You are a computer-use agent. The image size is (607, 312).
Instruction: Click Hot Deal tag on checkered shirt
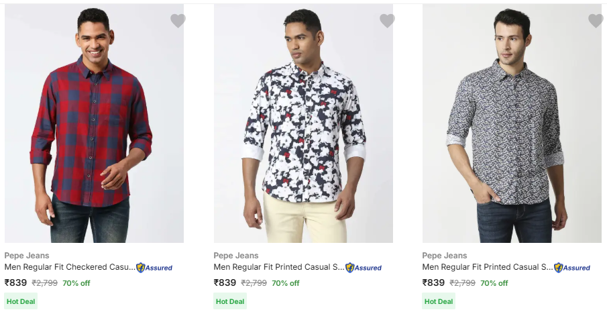coord(21,301)
